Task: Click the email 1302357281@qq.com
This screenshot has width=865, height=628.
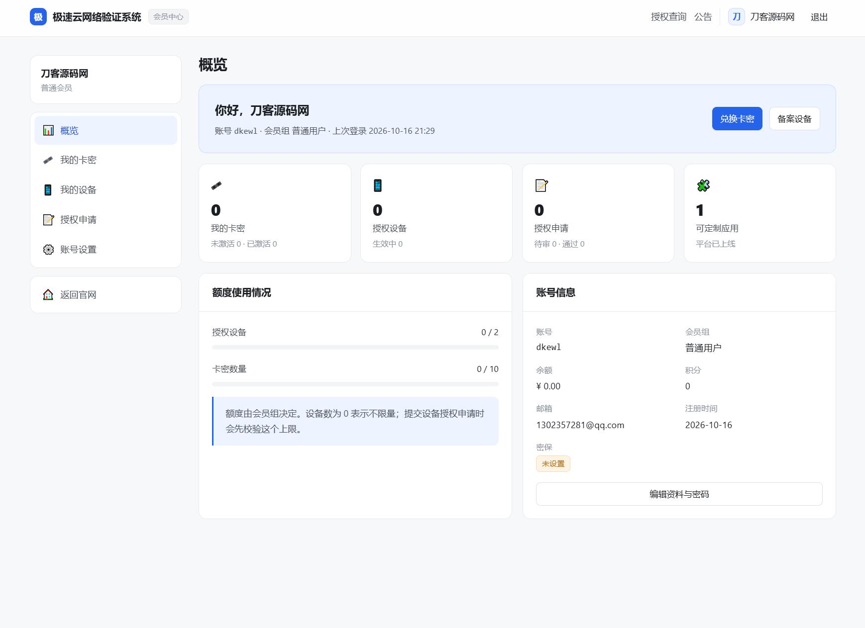Action: (580, 425)
